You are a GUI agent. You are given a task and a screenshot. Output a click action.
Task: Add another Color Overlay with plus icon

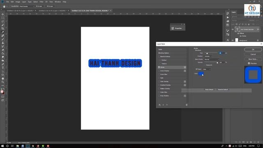185,81
